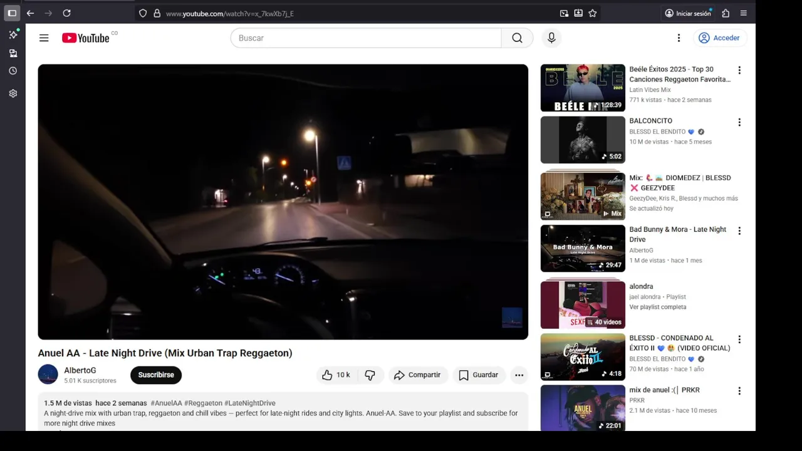Click the video player to pause
802x451 pixels.
pos(283,202)
